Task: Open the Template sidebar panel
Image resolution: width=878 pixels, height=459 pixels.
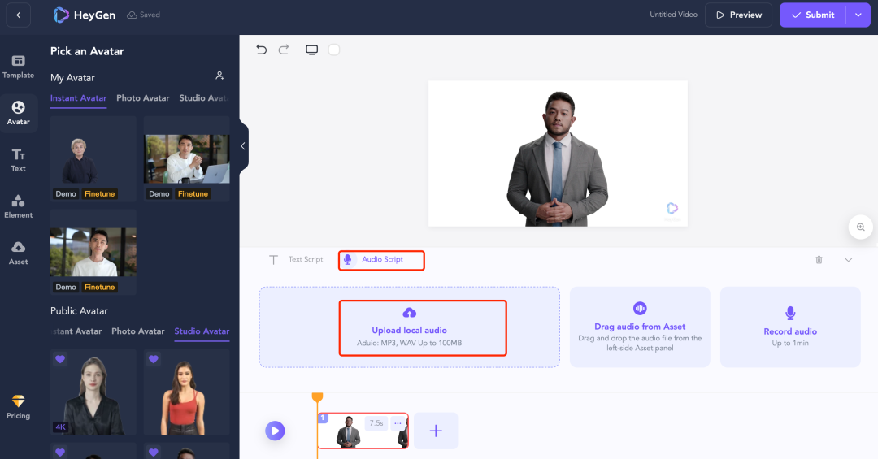Action: [19, 67]
